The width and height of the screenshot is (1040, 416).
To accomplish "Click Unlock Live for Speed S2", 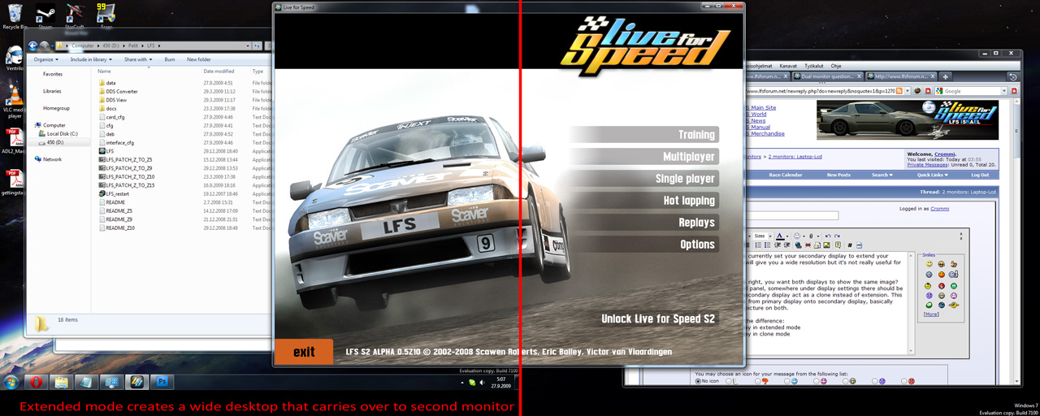I will tap(658, 319).
